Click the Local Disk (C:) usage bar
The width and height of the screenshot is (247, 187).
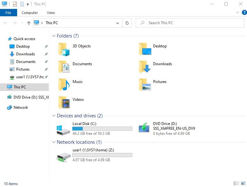102,128
